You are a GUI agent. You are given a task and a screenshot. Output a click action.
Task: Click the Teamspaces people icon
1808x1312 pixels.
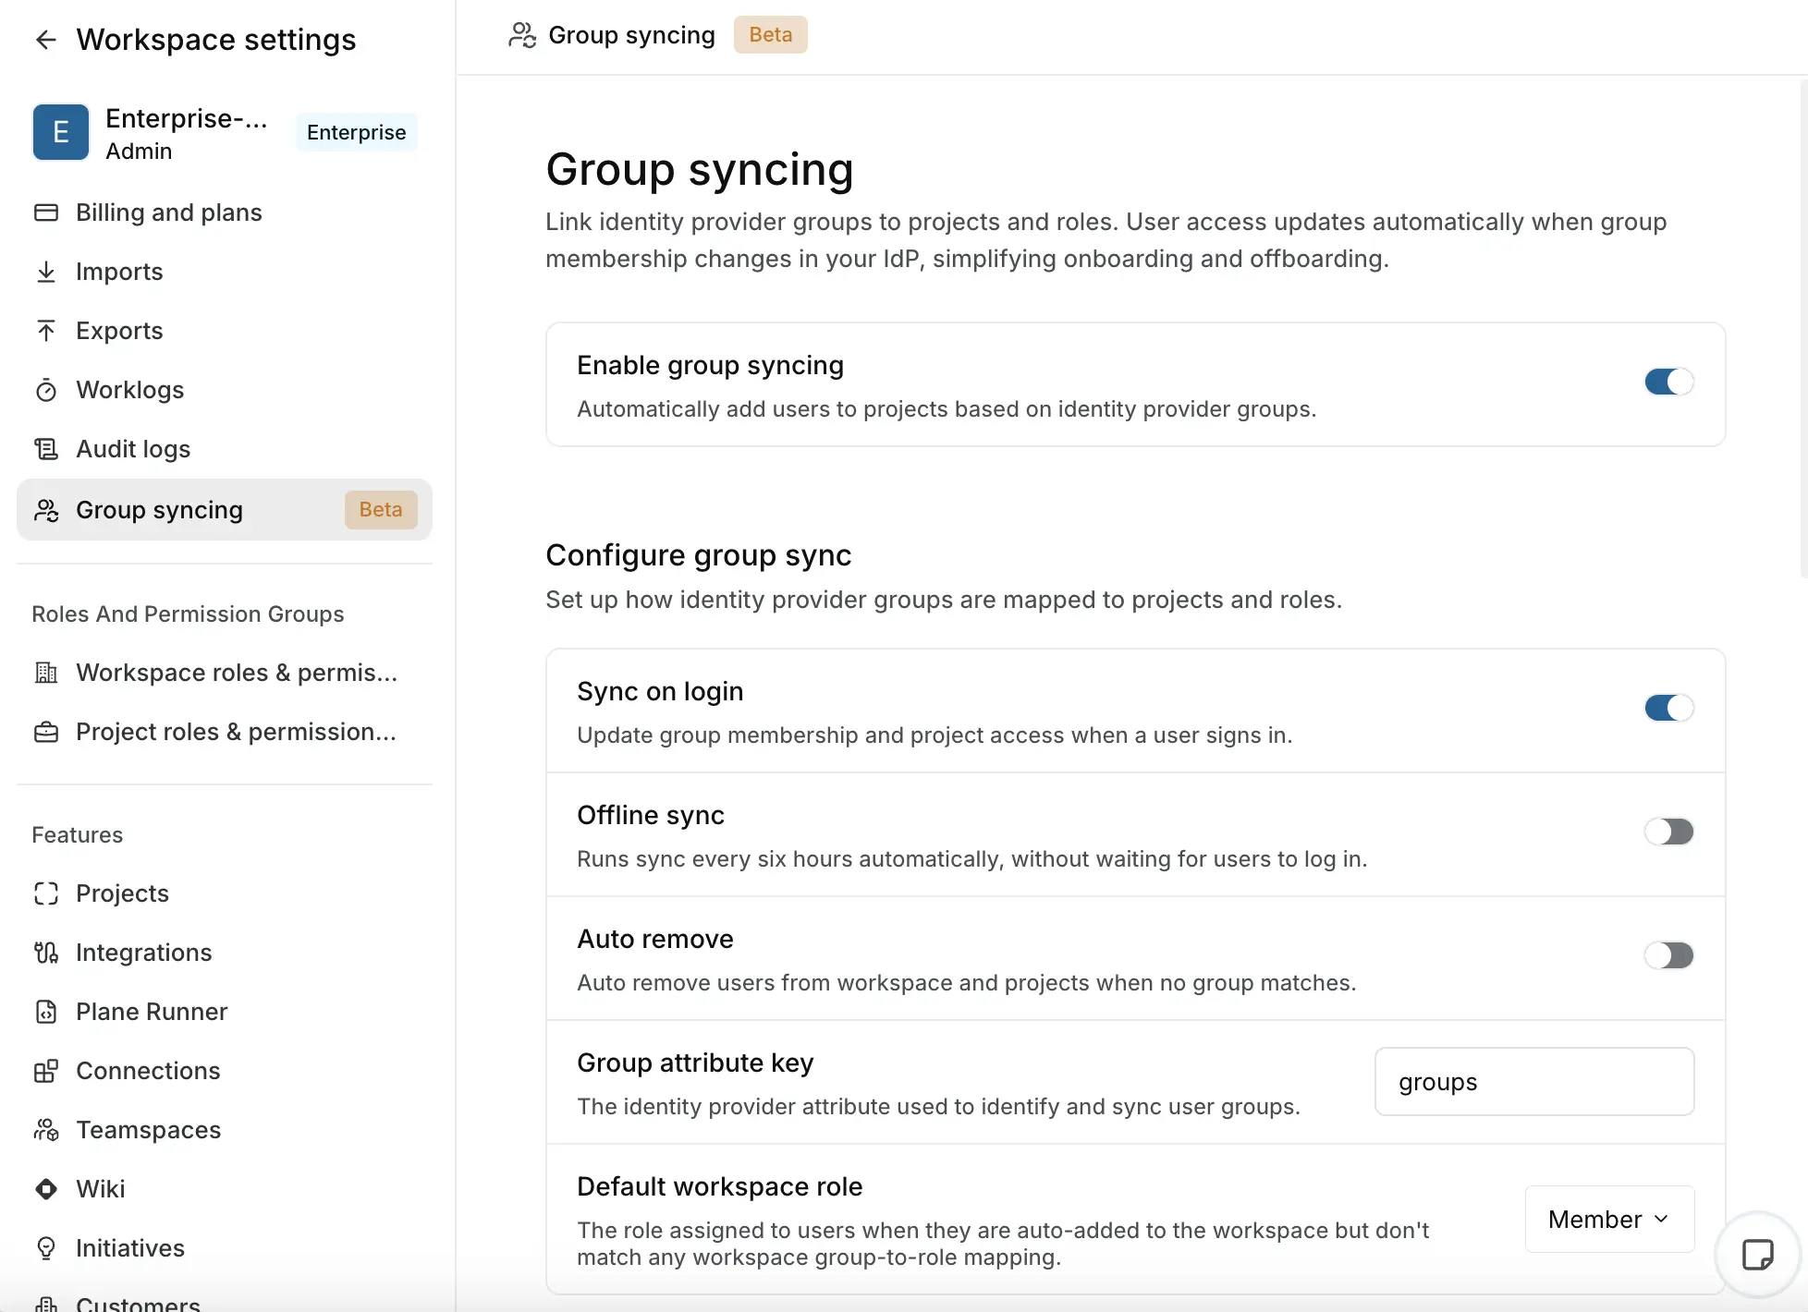46,1130
